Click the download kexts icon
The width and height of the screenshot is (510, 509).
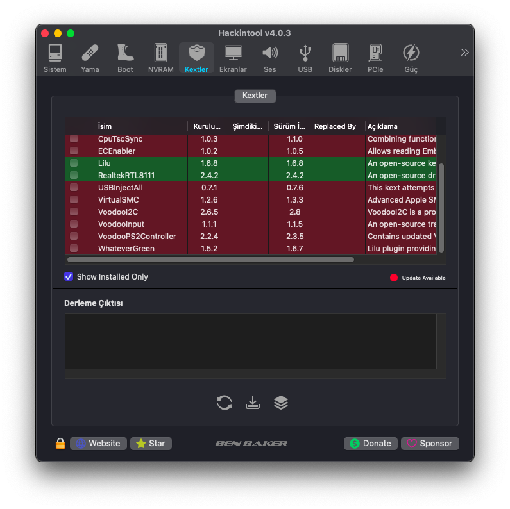(x=253, y=403)
